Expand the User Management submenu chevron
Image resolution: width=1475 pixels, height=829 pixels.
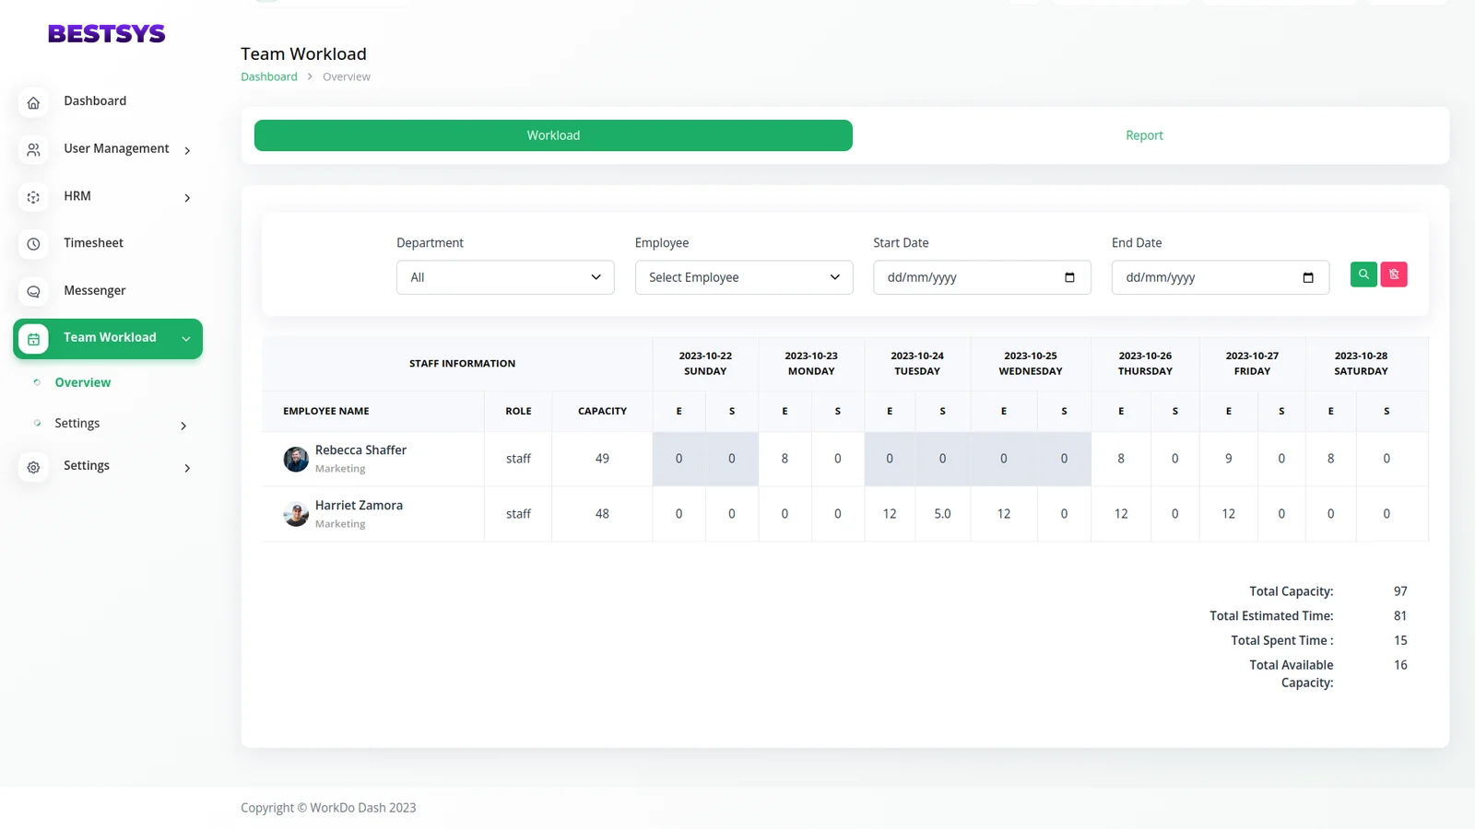click(x=187, y=150)
